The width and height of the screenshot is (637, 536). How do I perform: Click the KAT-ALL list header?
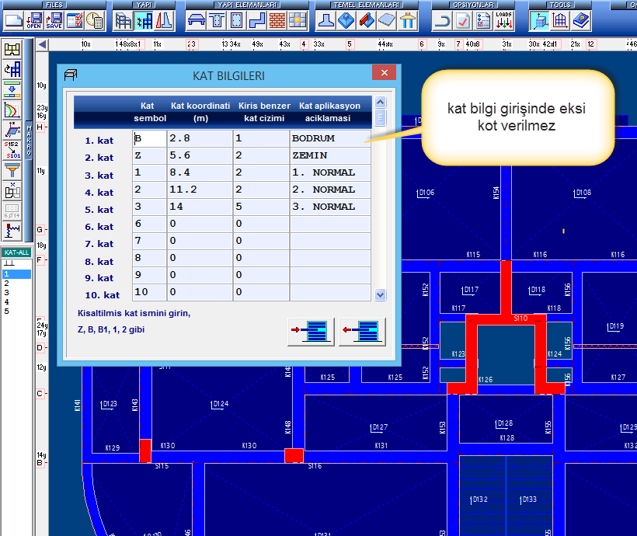click(x=16, y=253)
